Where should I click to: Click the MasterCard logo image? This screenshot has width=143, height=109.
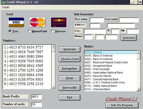37,22
